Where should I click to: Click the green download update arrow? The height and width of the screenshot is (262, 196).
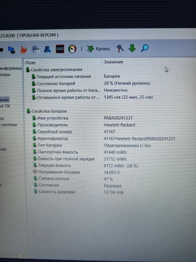(x=132, y=48)
